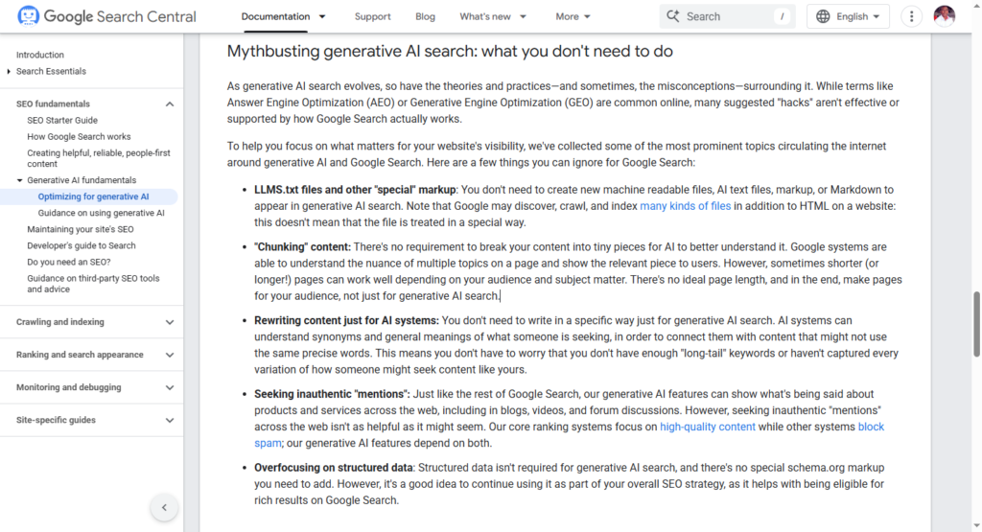Screen dimensions: 982x532
Task: Open Introduction in the sidebar
Action: click(x=40, y=55)
